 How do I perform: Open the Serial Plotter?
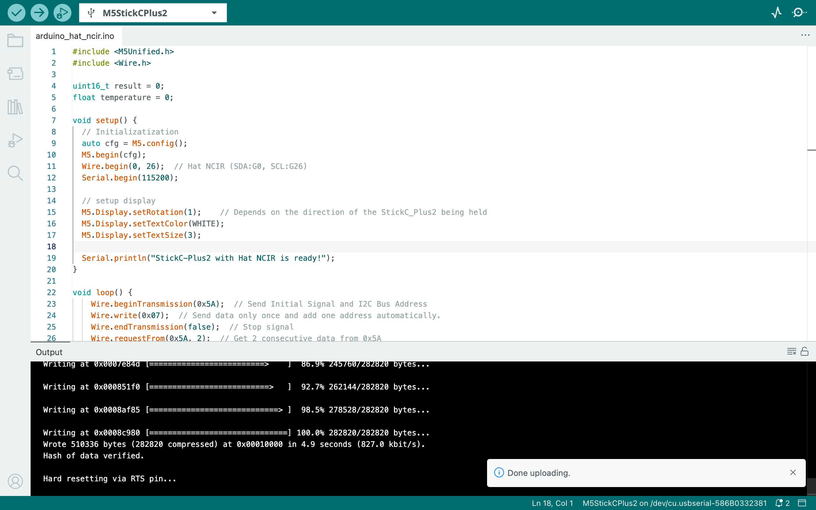pyautogui.click(x=776, y=13)
